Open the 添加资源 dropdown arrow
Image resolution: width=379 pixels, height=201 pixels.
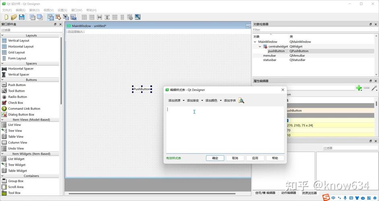click(x=183, y=100)
